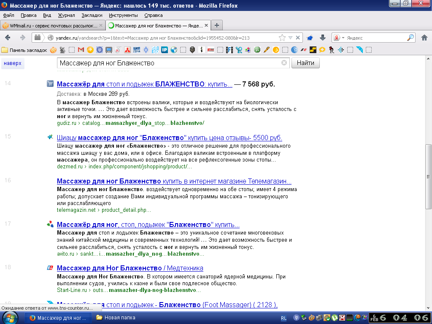The width and height of the screenshot is (432, 324).
Task: Open the Инструменты menu
Action: click(123, 15)
